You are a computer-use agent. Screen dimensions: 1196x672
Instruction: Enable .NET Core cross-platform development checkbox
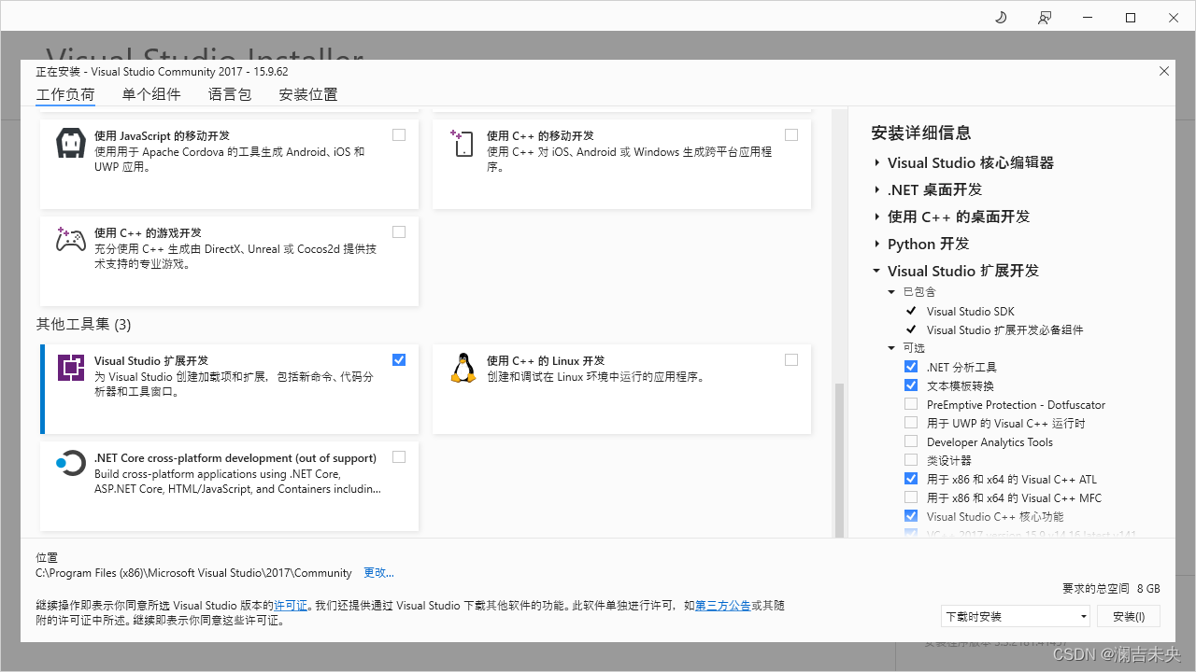point(399,456)
